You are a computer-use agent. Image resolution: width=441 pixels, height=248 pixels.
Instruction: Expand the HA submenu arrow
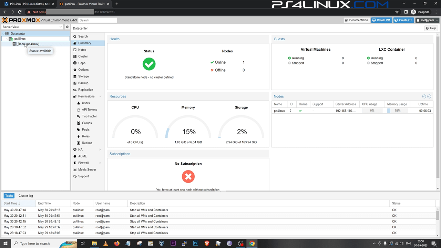tap(100, 149)
